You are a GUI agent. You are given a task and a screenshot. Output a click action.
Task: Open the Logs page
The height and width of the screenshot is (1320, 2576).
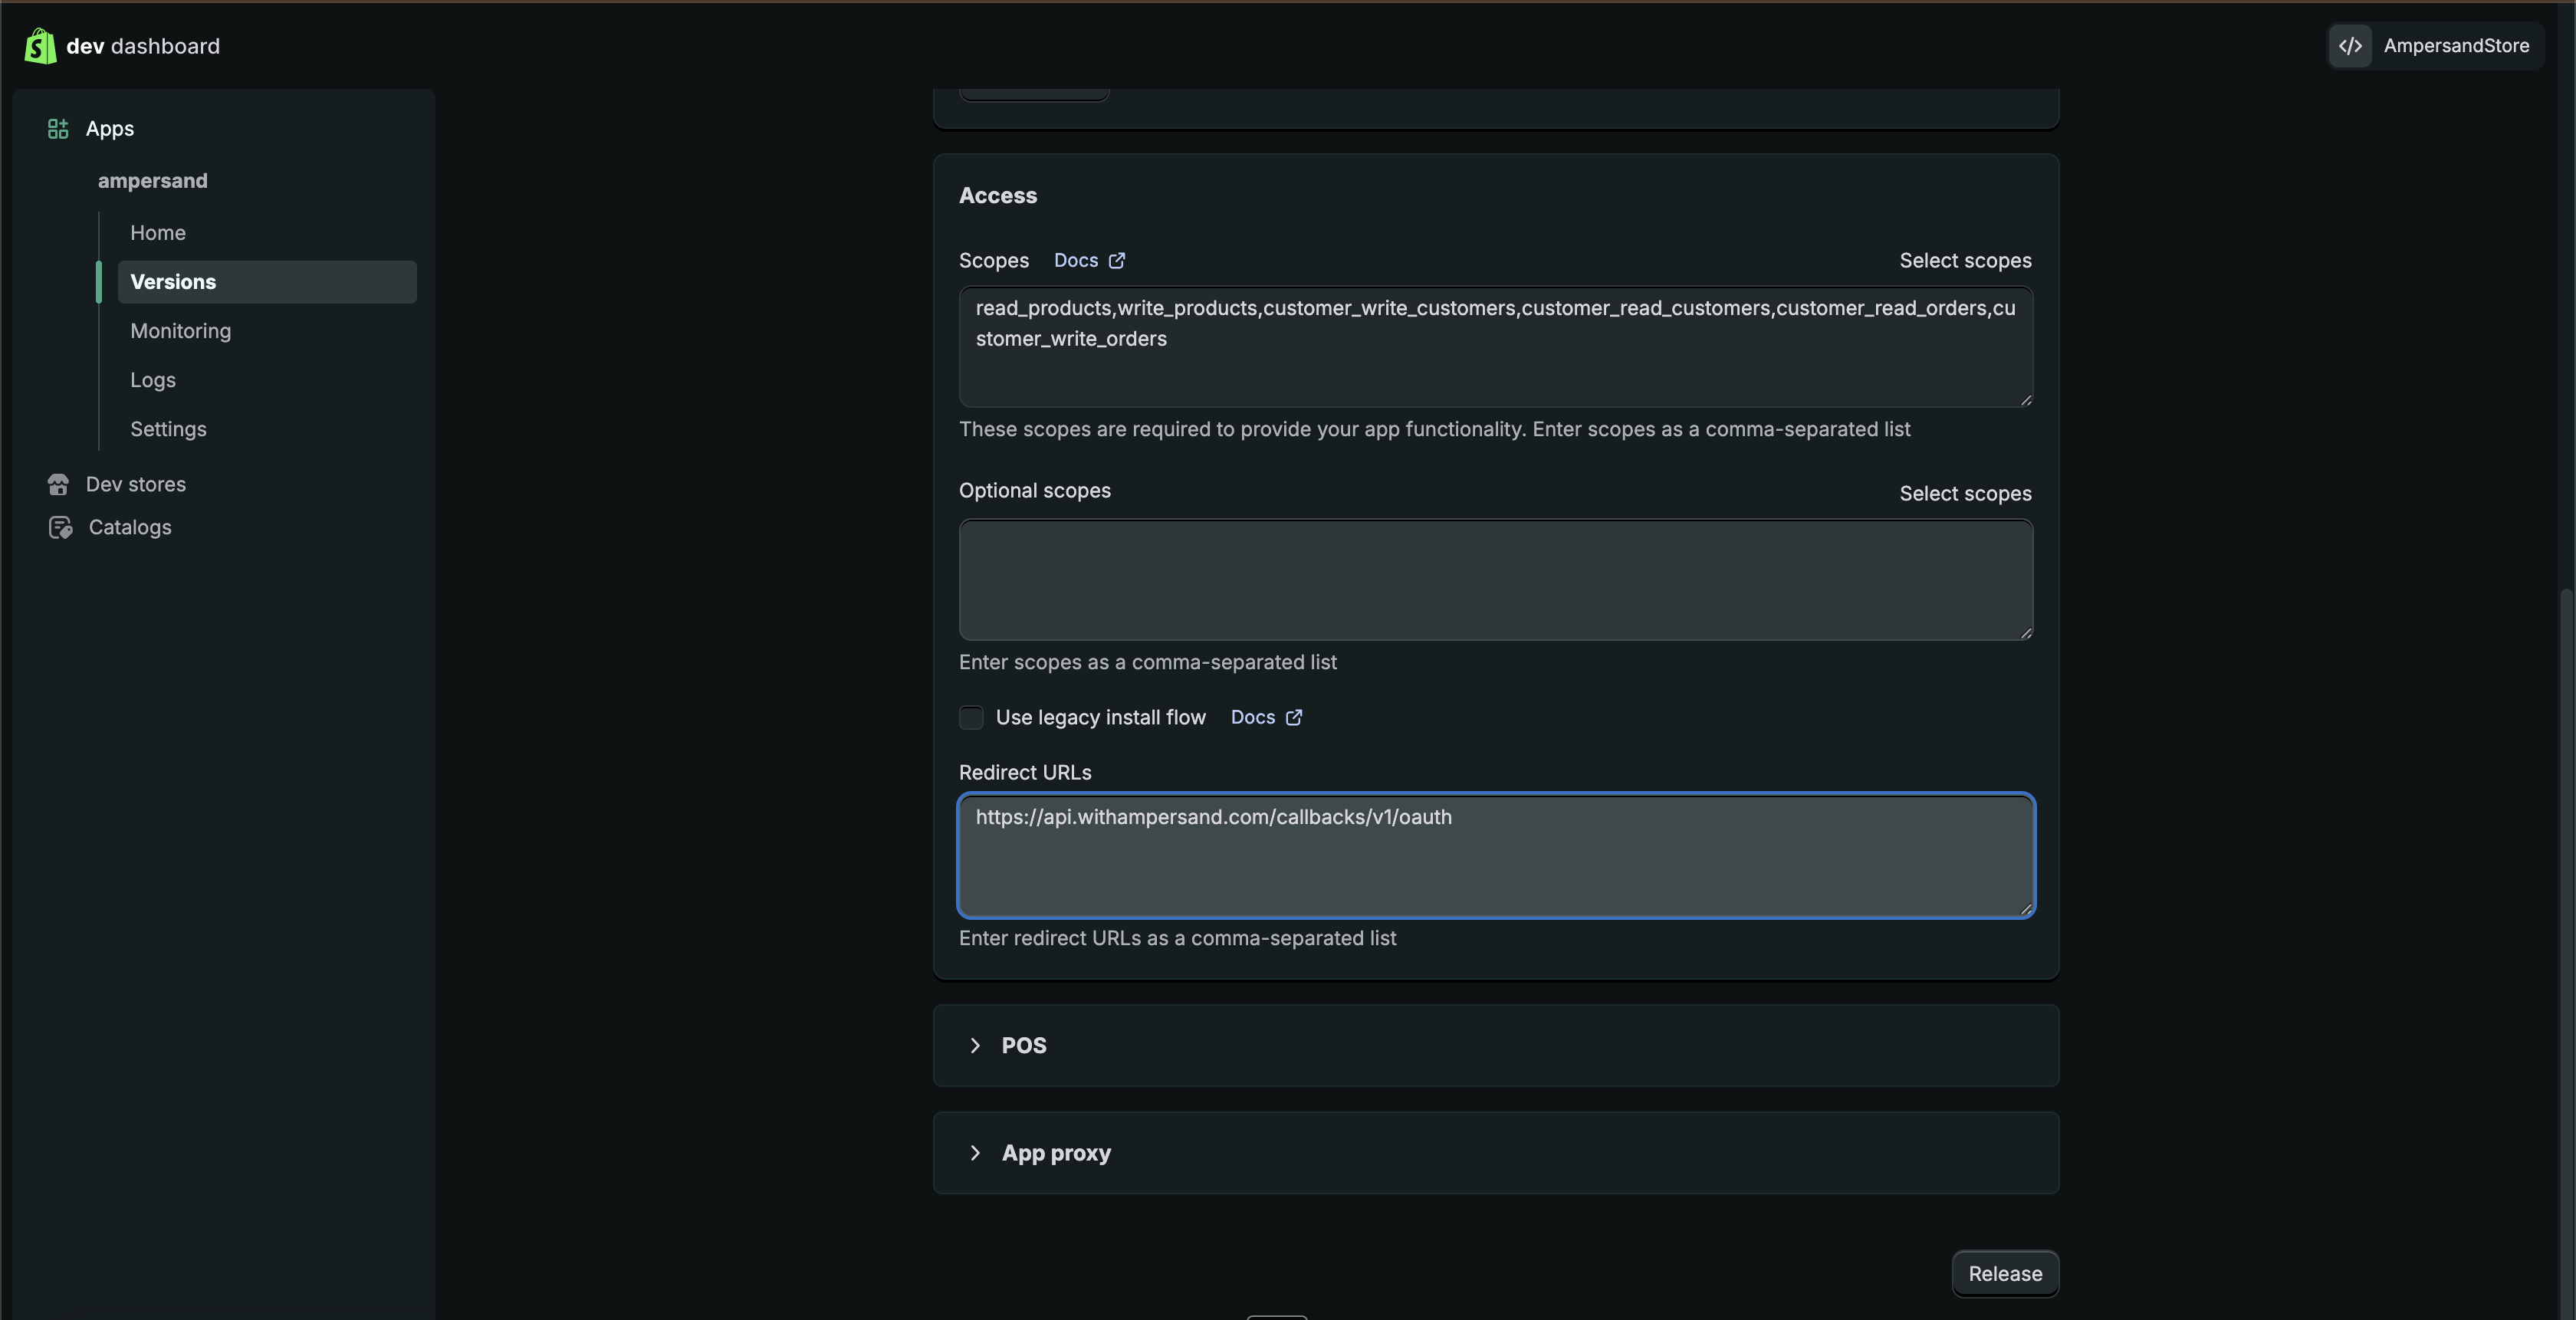click(x=152, y=379)
